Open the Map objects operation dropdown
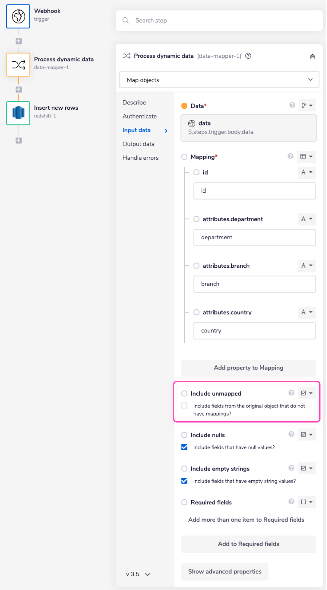Image resolution: width=327 pixels, height=590 pixels. pos(219,80)
